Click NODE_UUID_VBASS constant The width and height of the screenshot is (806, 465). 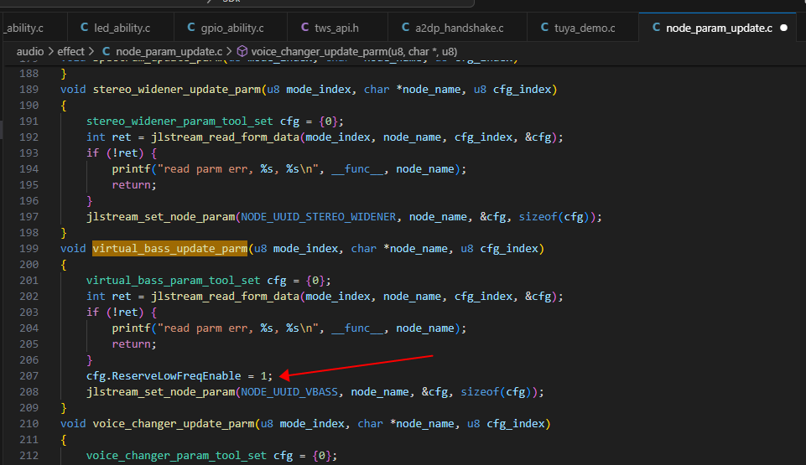(x=289, y=391)
